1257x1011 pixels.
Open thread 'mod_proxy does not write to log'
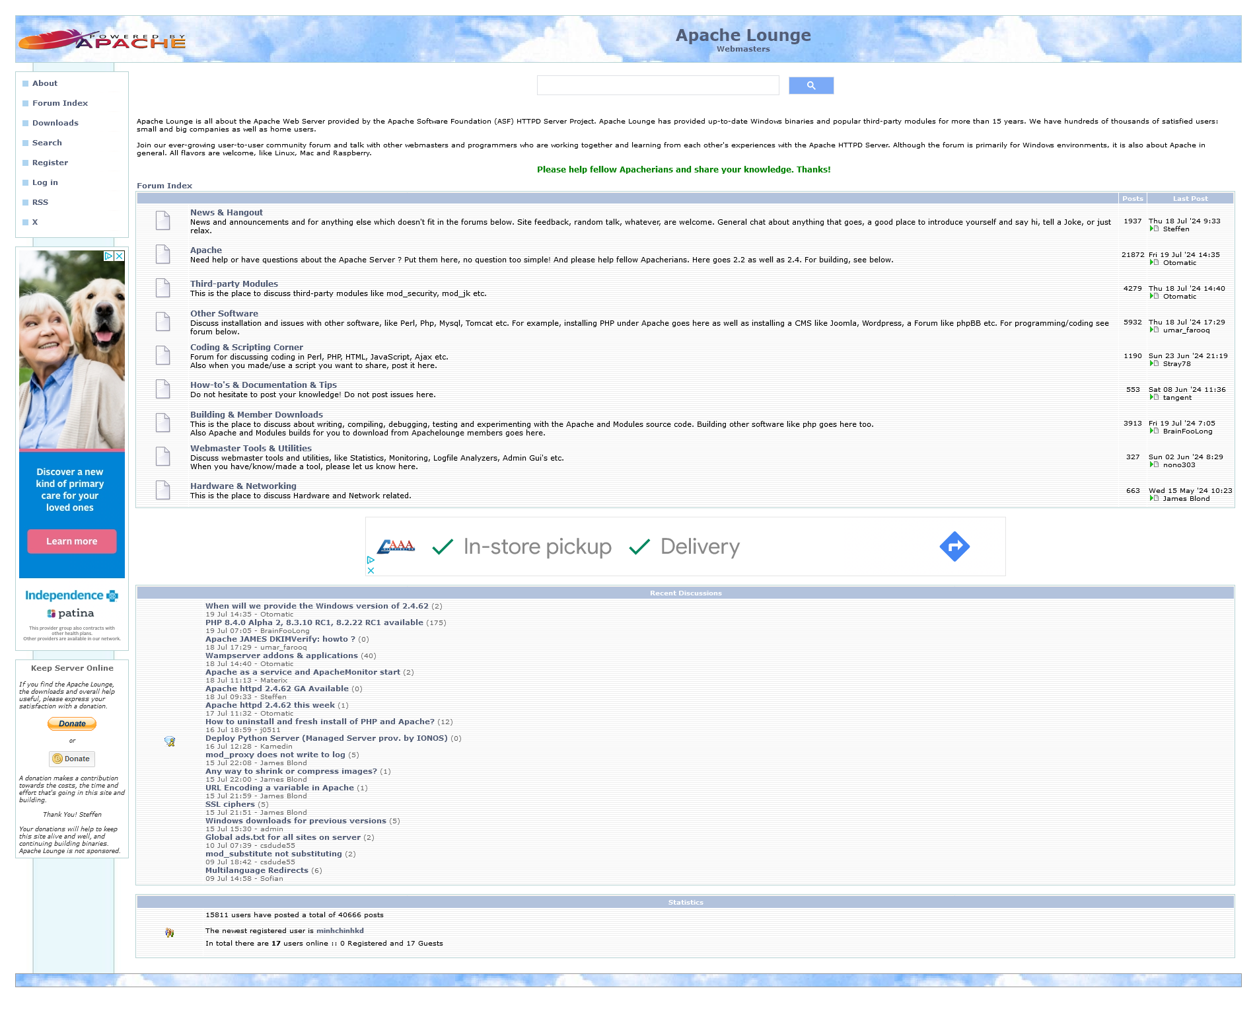pos(275,755)
